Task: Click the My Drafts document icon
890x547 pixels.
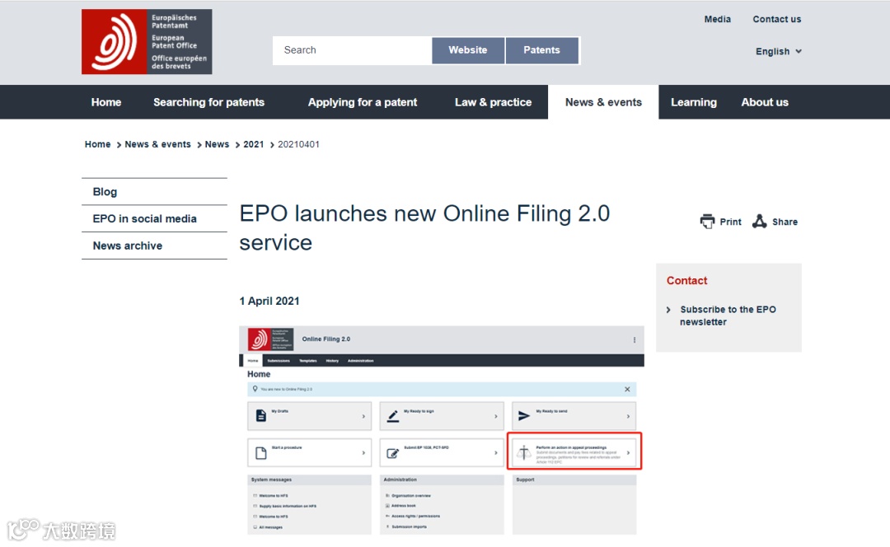Action: point(260,416)
